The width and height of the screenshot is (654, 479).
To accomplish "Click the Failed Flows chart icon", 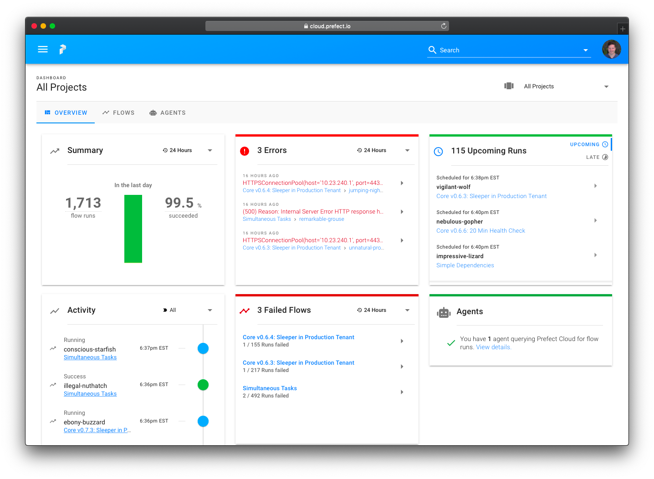I will point(245,311).
